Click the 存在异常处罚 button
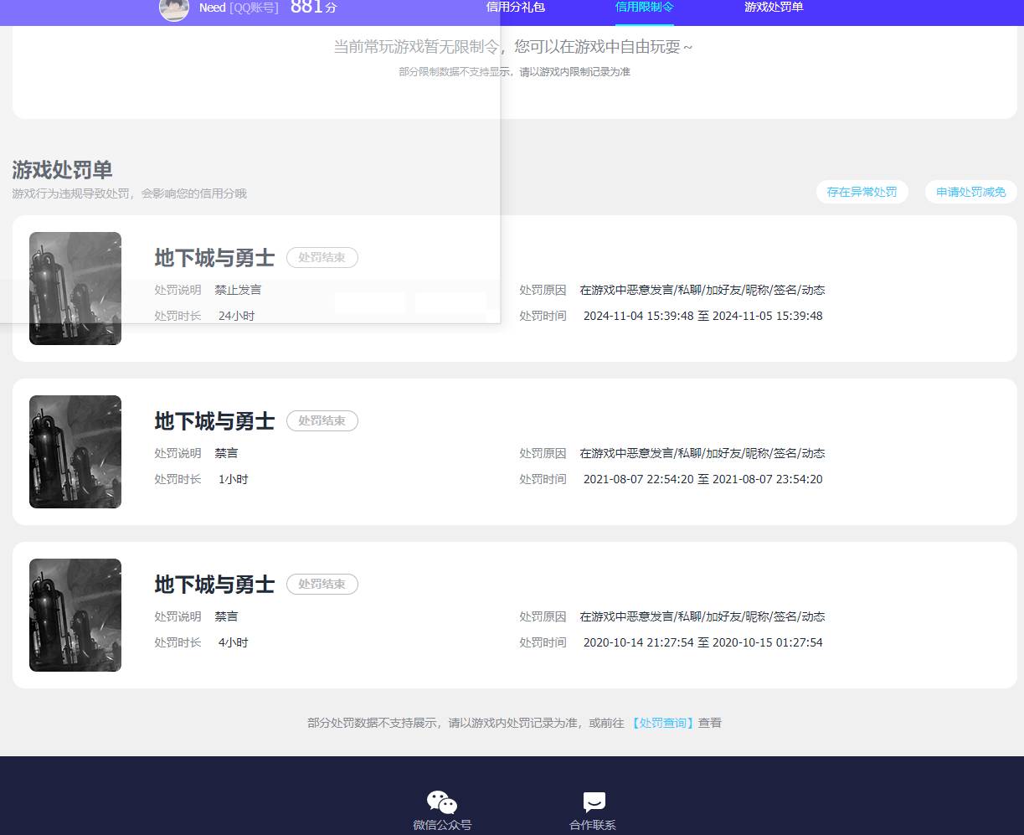Image resolution: width=1024 pixels, height=835 pixels. point(862,192)
